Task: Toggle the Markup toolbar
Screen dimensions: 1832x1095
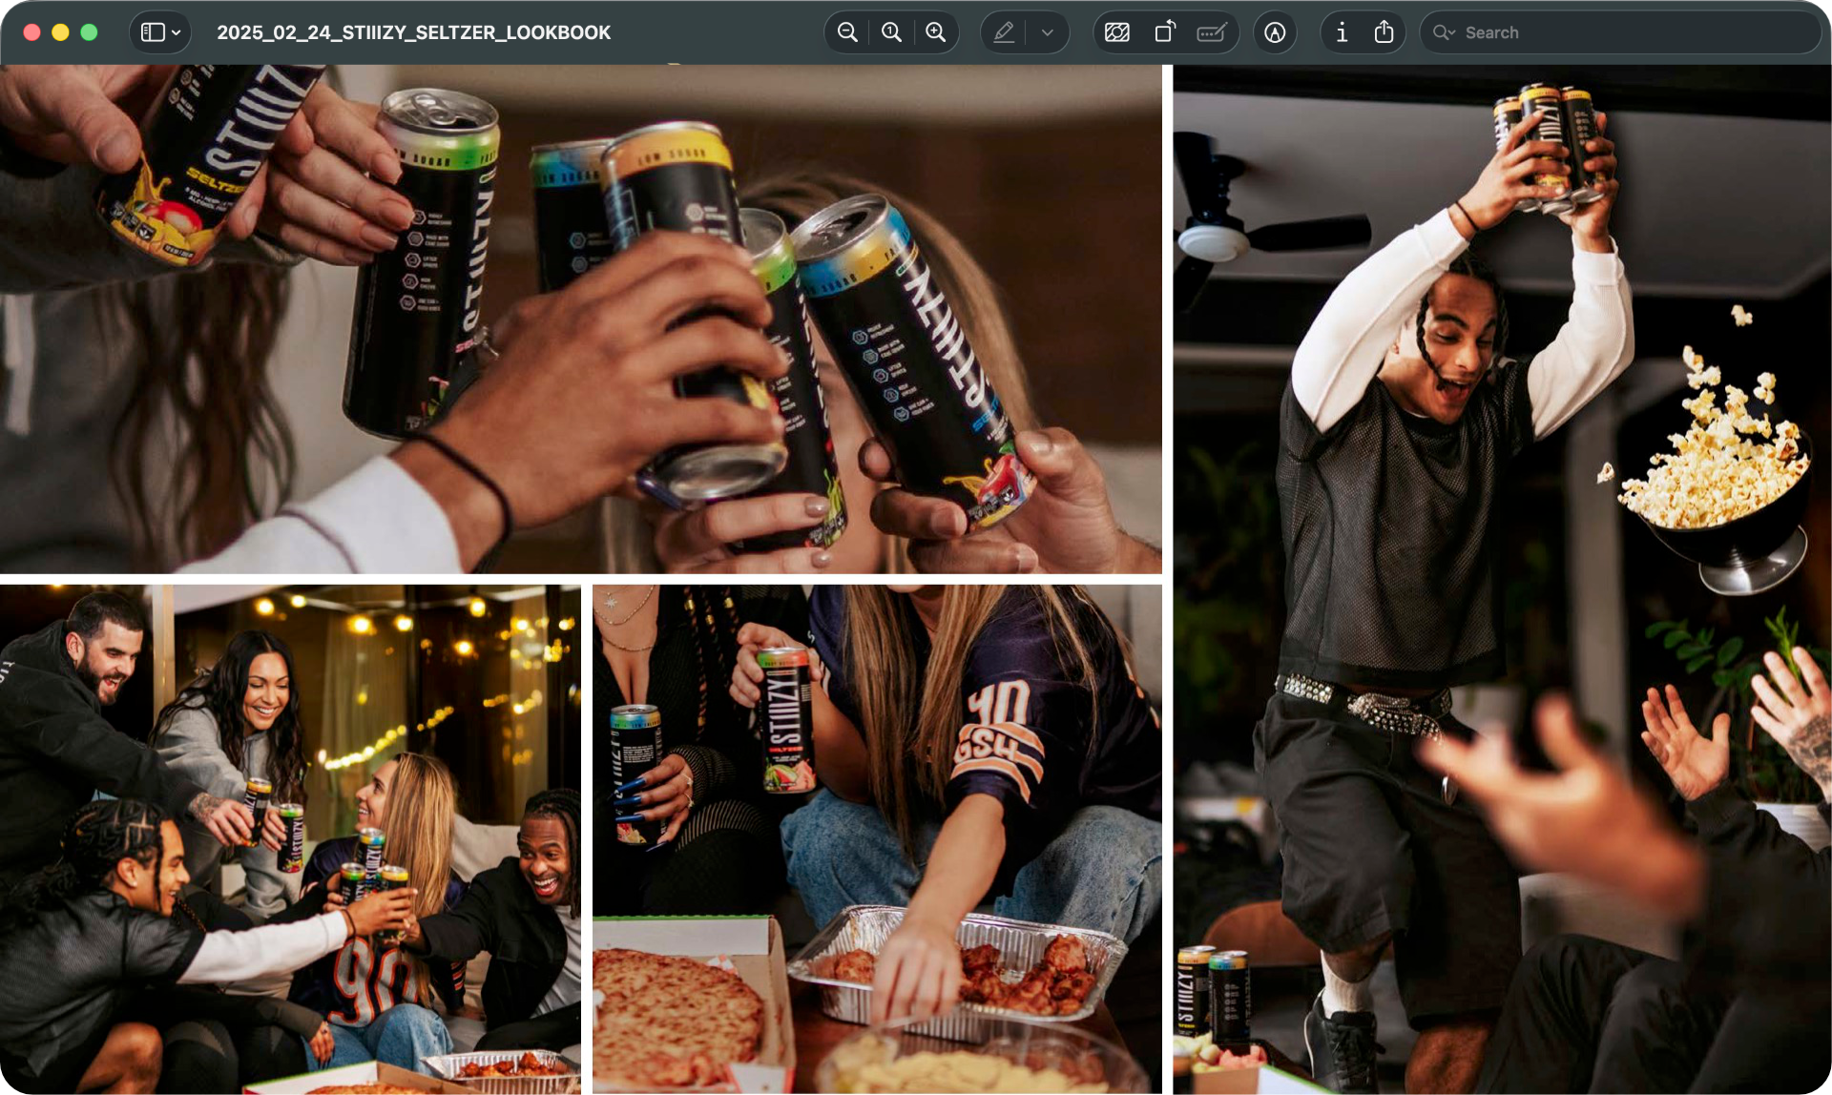Action: pos(1276,31)
